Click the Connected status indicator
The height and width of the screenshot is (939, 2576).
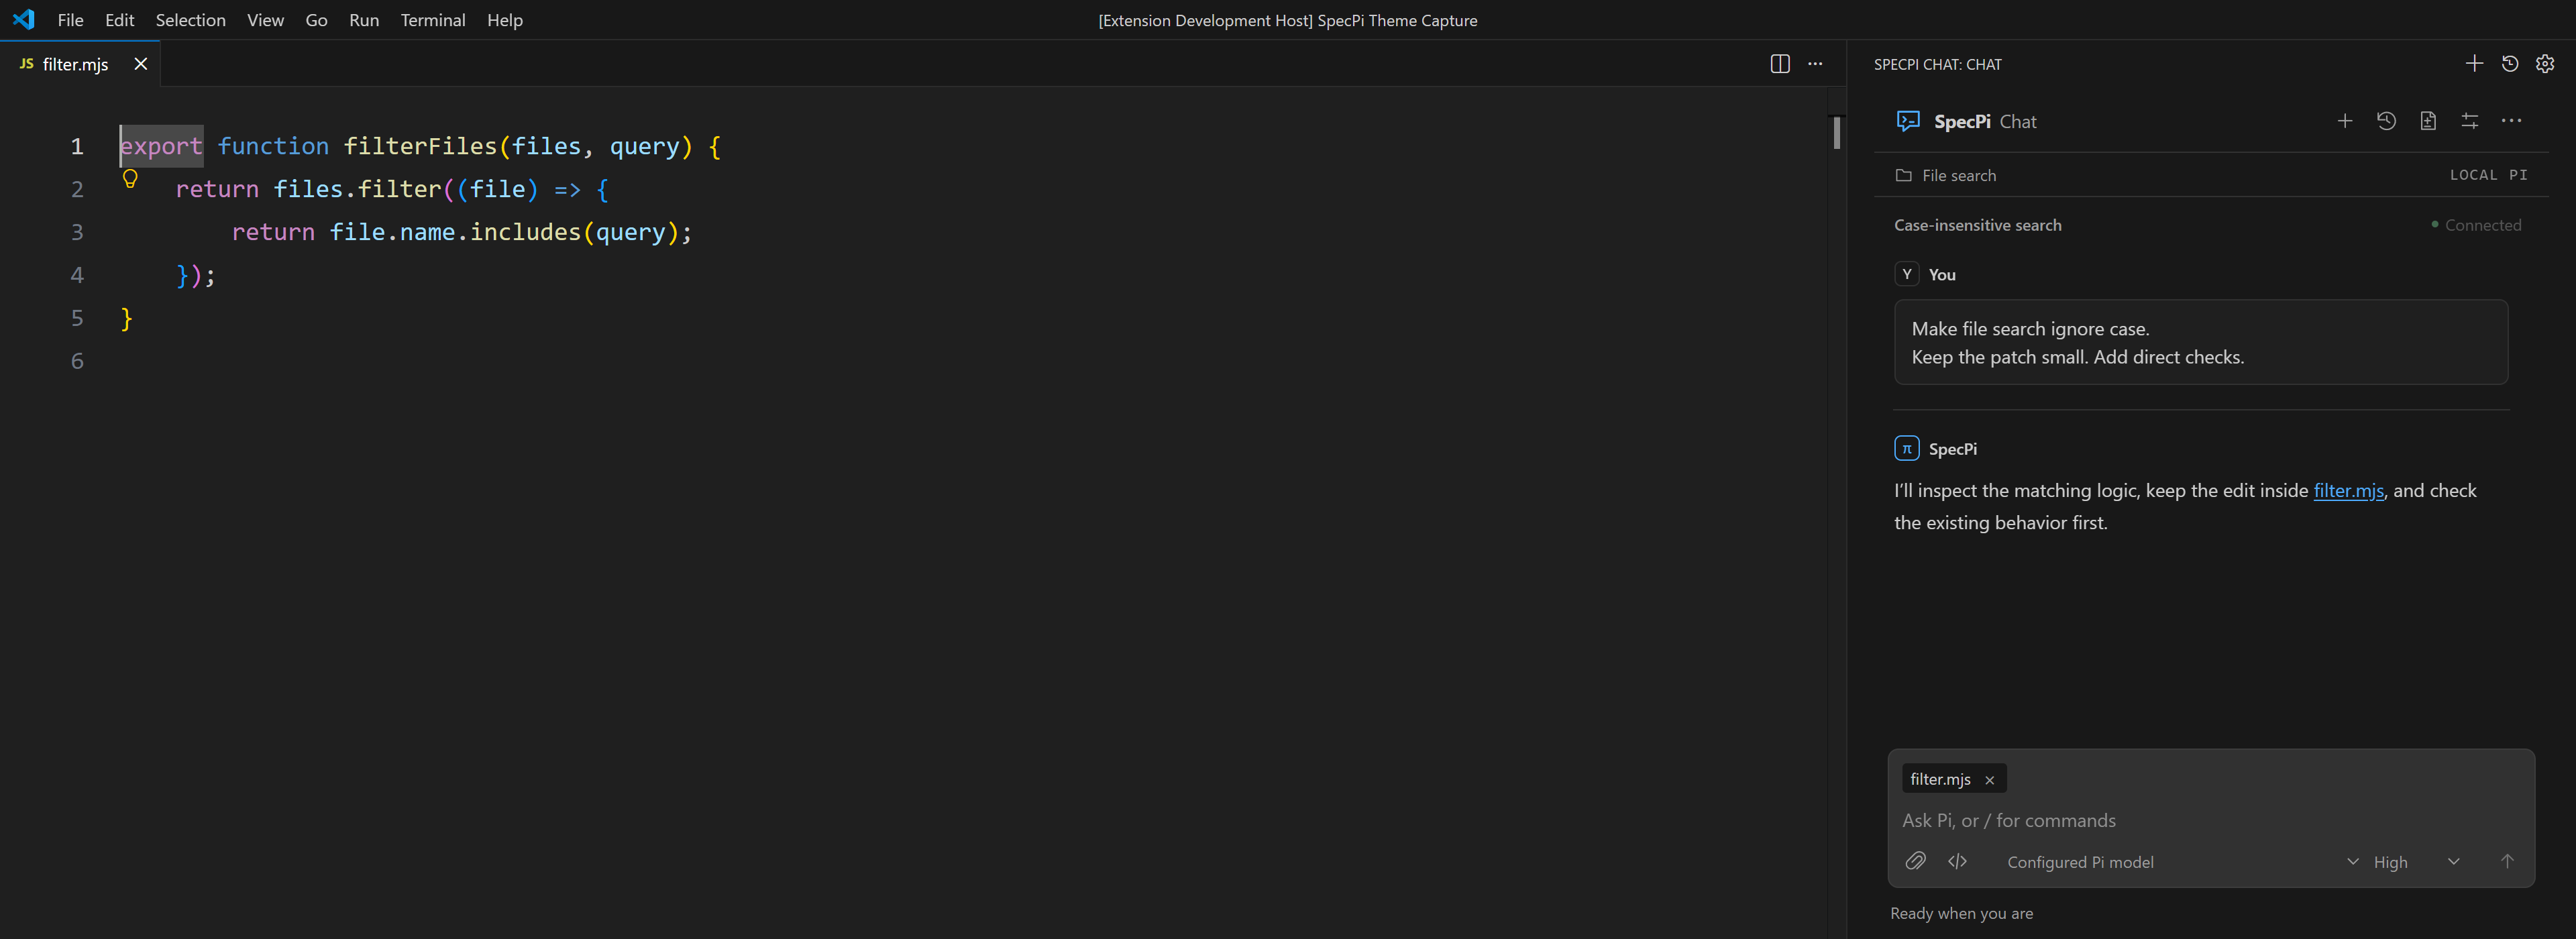tap(2476, 225)
